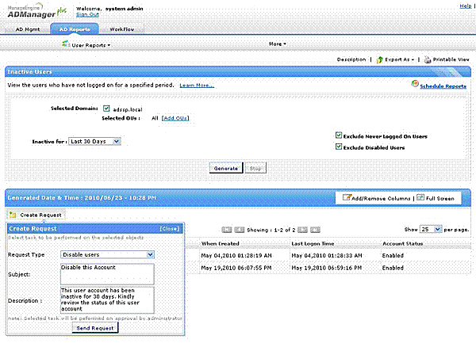The image size is (476, 343).
Task: Click the Generate button
Action: [x=226, y=168]
